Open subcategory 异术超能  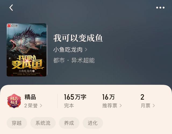[x=83, y=60]
